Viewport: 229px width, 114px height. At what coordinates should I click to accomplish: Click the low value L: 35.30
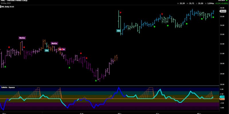[x=200, y=3]
